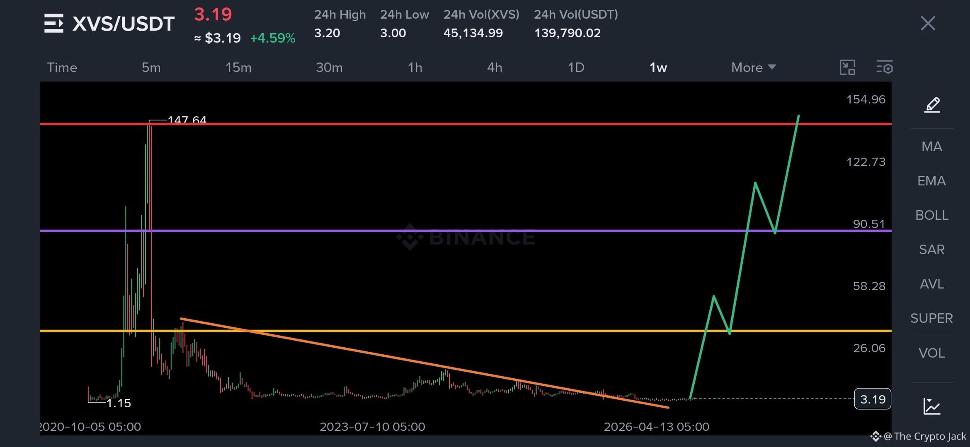The height and width of the screenshot is (447, 970).
Task: Select the 1w timeframe
Action: pos(658,67)
